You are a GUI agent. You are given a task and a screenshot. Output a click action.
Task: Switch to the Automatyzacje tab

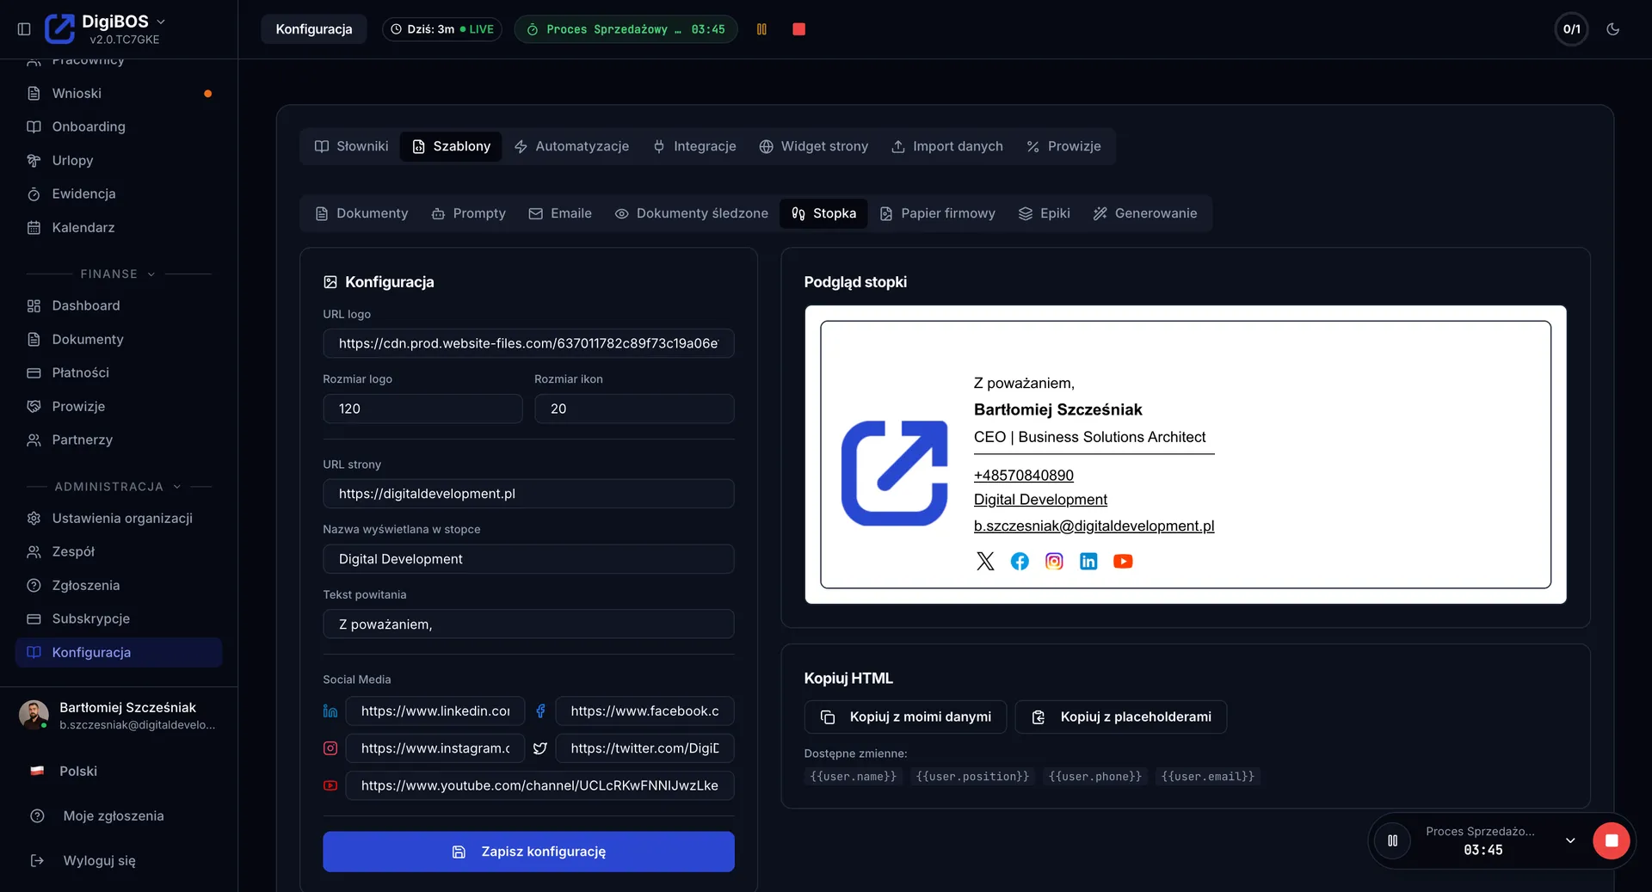[x=571, y=146]
